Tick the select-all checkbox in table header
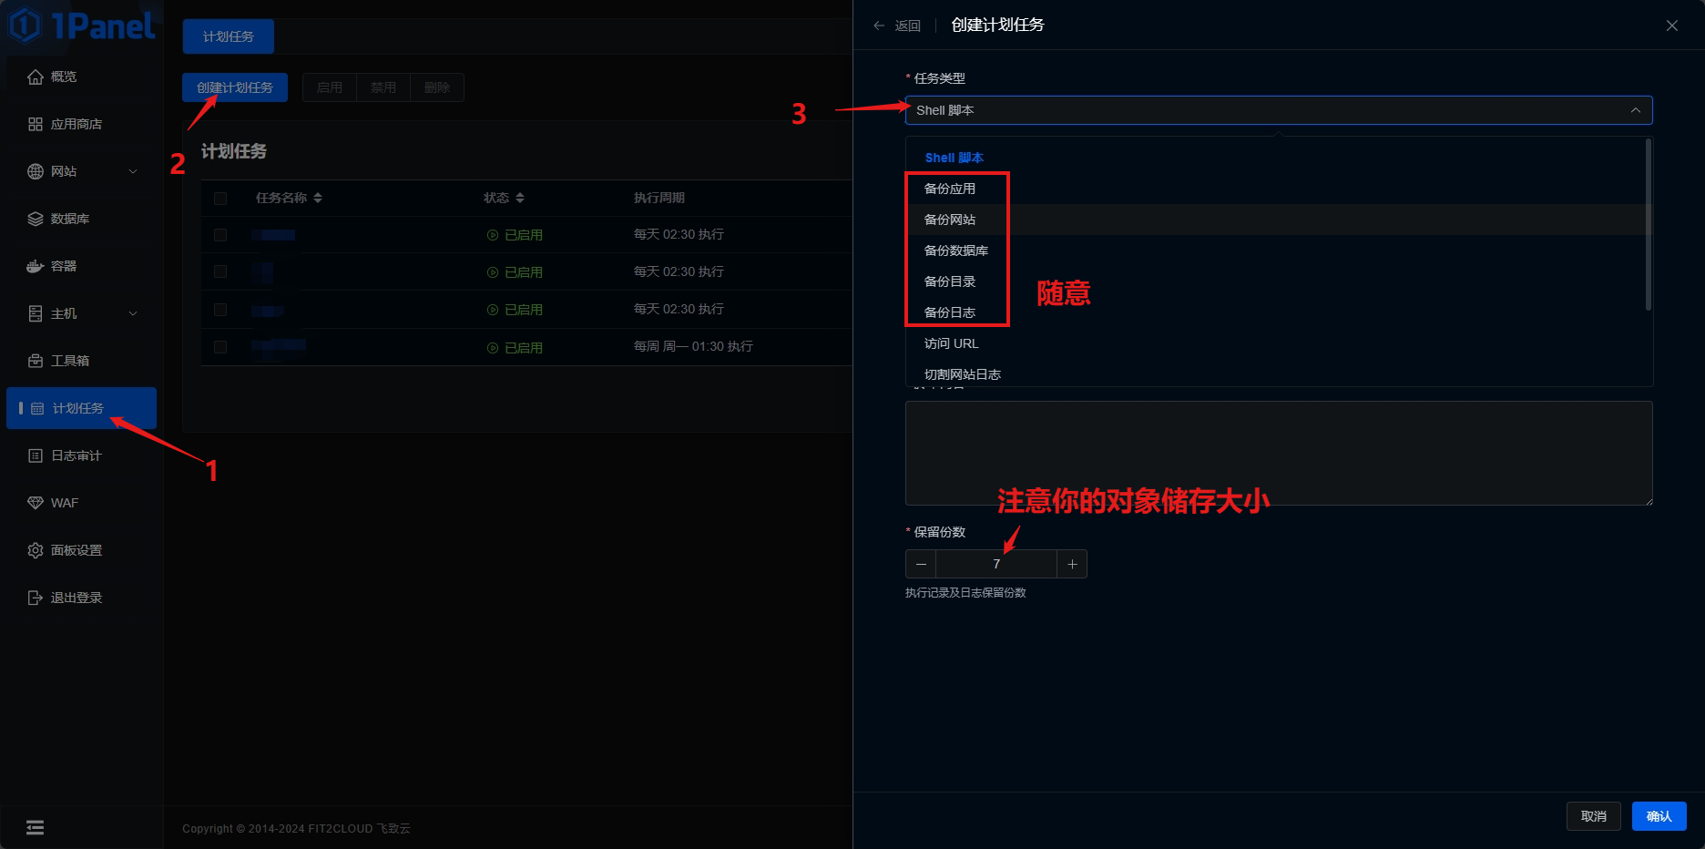This screenshot has width=1705, height=849. pos(220,199)
